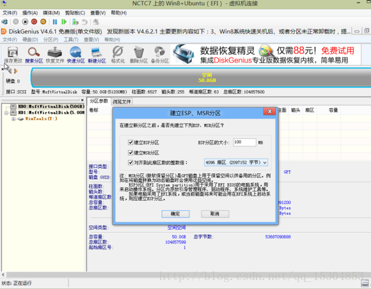The height and width of the screenshot is (289, 371).
Task: Click the enhanced session icon in VM toolbar
Action: 96,22
